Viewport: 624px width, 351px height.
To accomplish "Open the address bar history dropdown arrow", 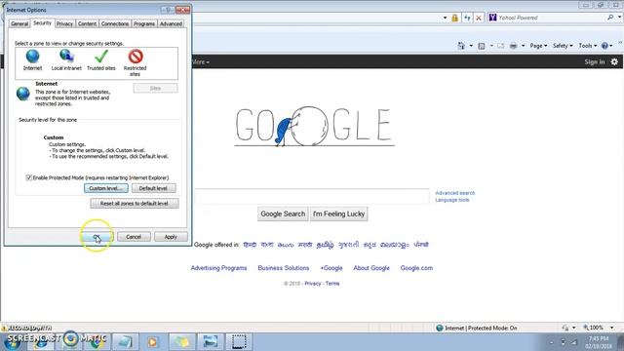I will coord(445,18).
